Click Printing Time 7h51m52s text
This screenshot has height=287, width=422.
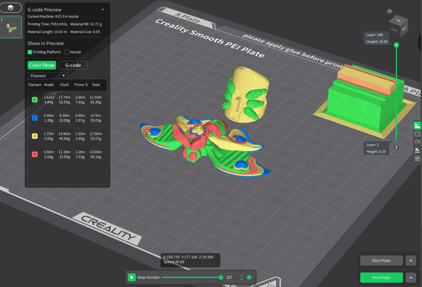pyautogui.click(x=48, y=24)
